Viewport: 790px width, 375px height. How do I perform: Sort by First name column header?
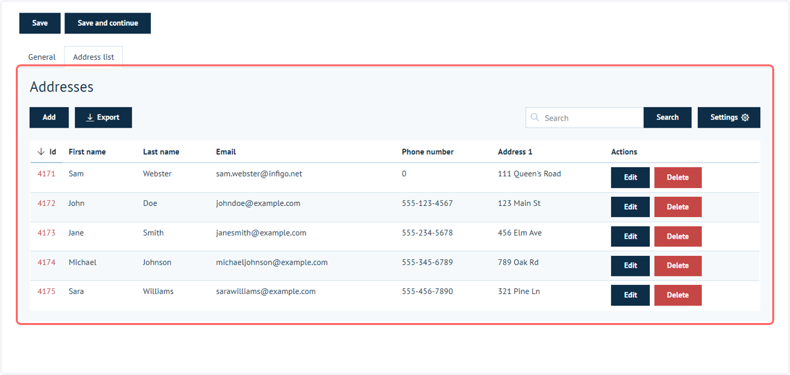tap(87, 152)
